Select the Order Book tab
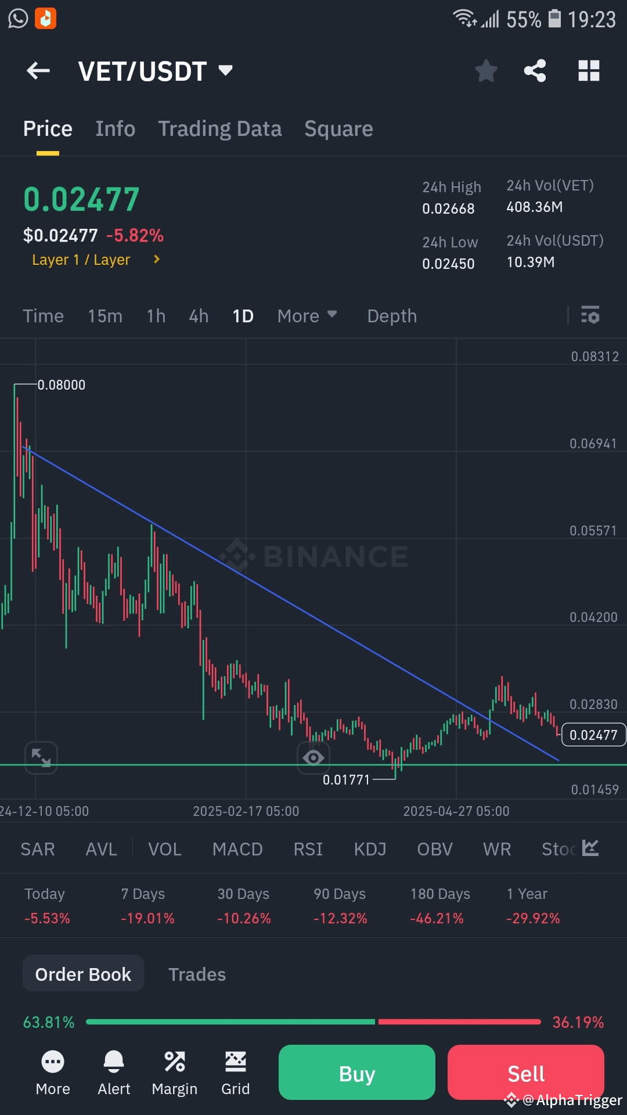This screenshot has height=1115, width=627. click(83, 974)
